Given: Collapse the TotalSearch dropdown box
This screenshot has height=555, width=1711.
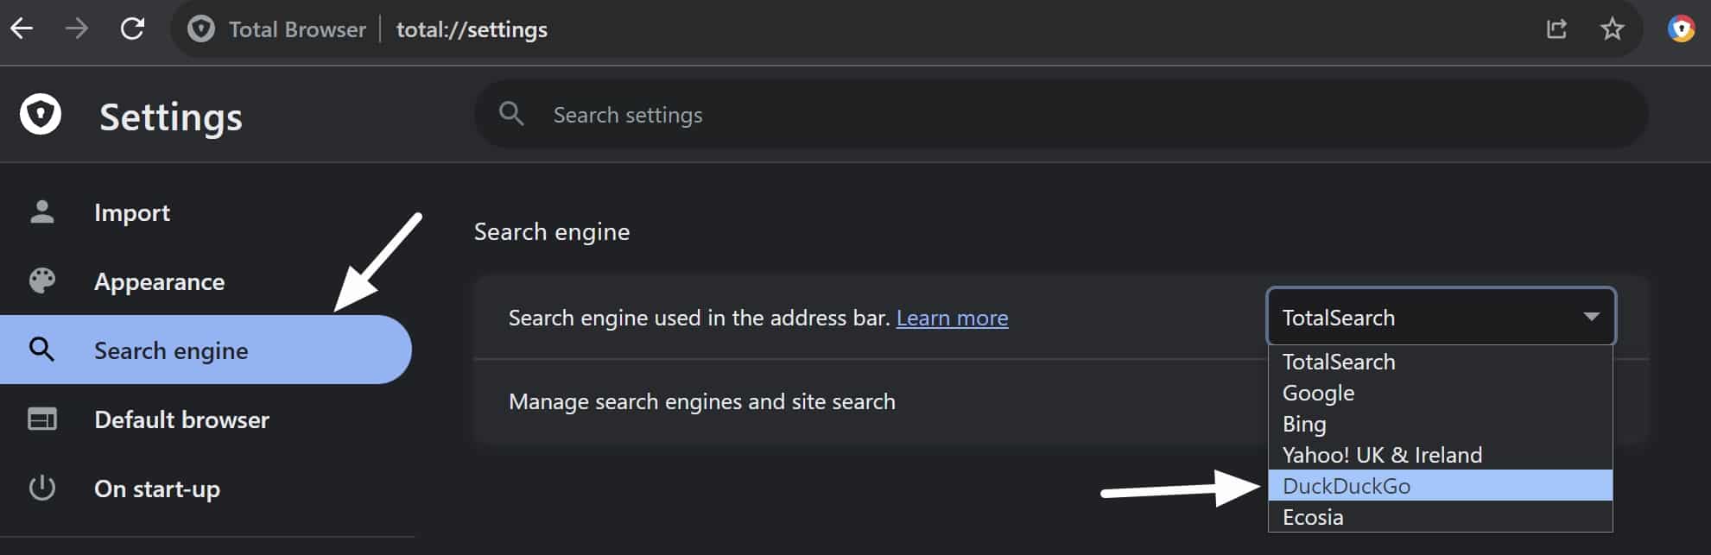Looking at the screenshot, I should coord(1441,317).
